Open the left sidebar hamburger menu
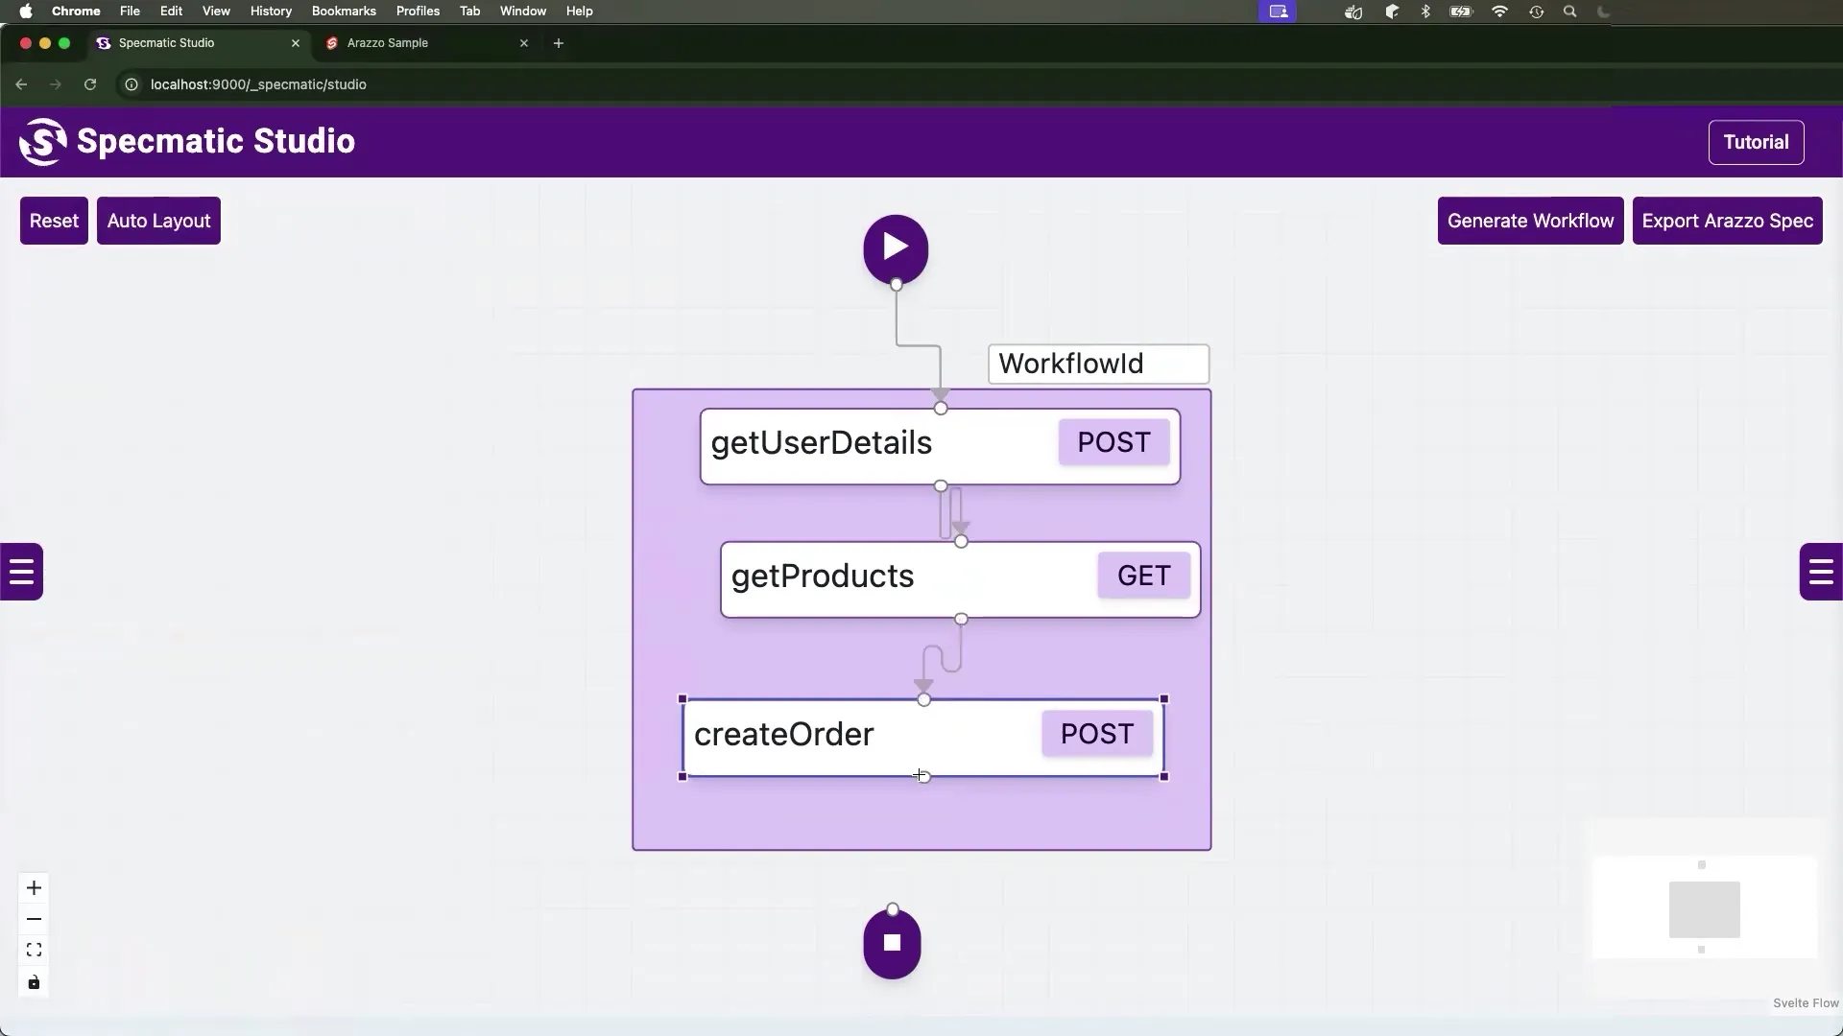 [x=21, y=572]
